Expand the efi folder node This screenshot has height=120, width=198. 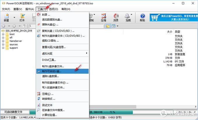click(3, 38)
